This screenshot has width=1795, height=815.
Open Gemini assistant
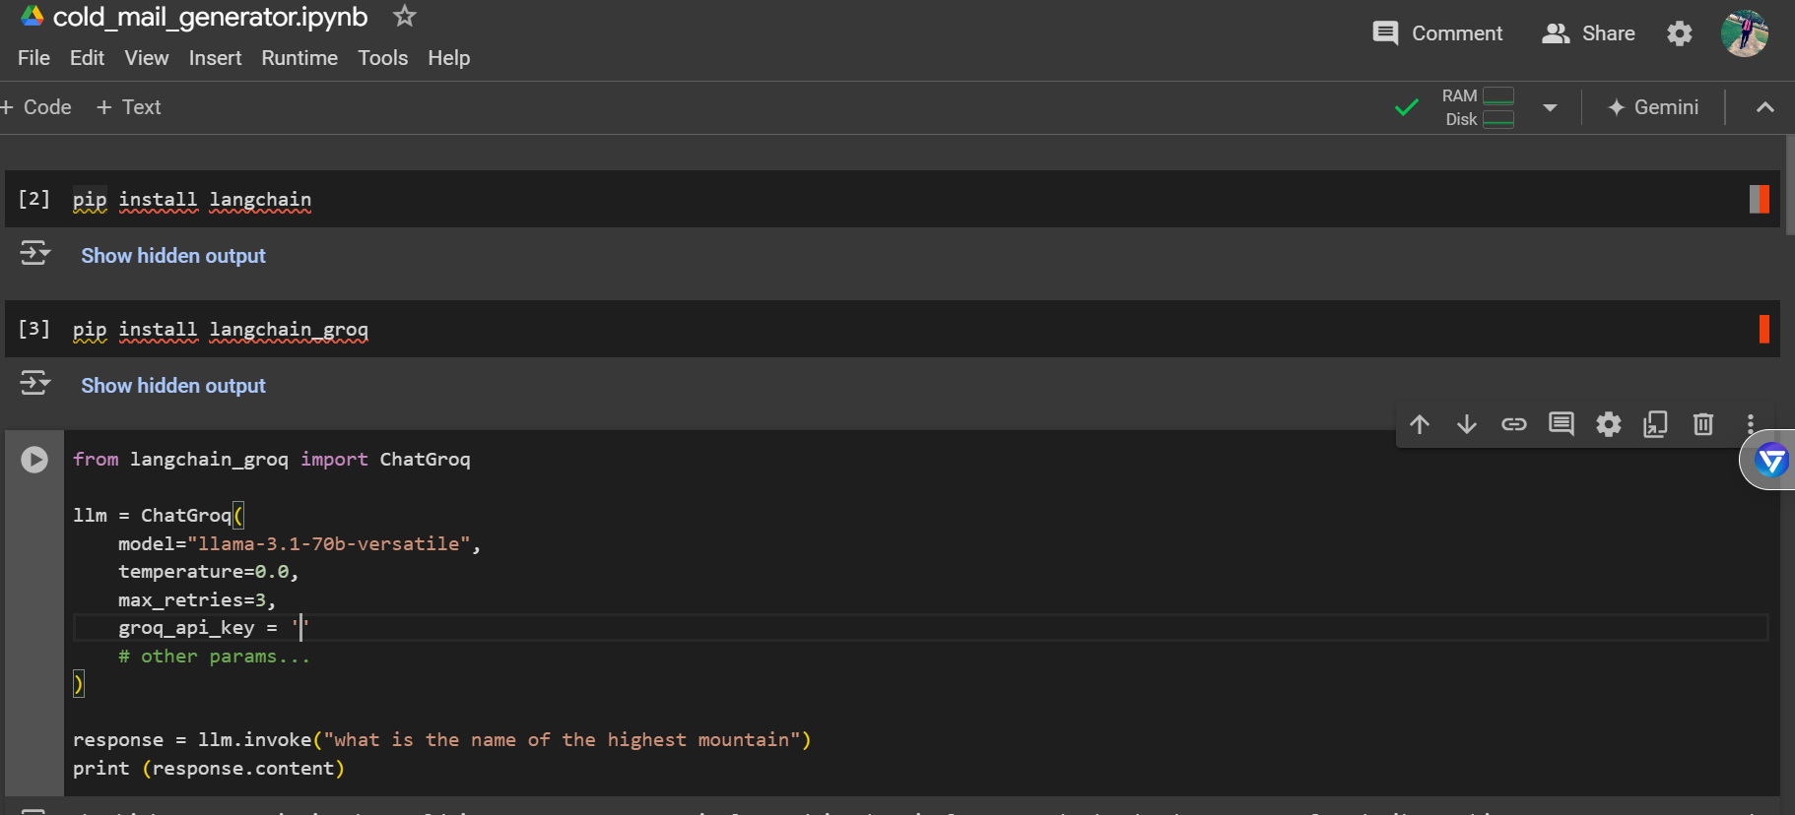point(1653,107)
